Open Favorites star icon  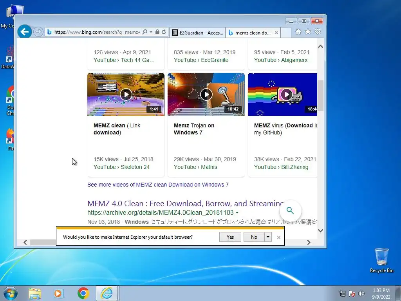point(308,31)
